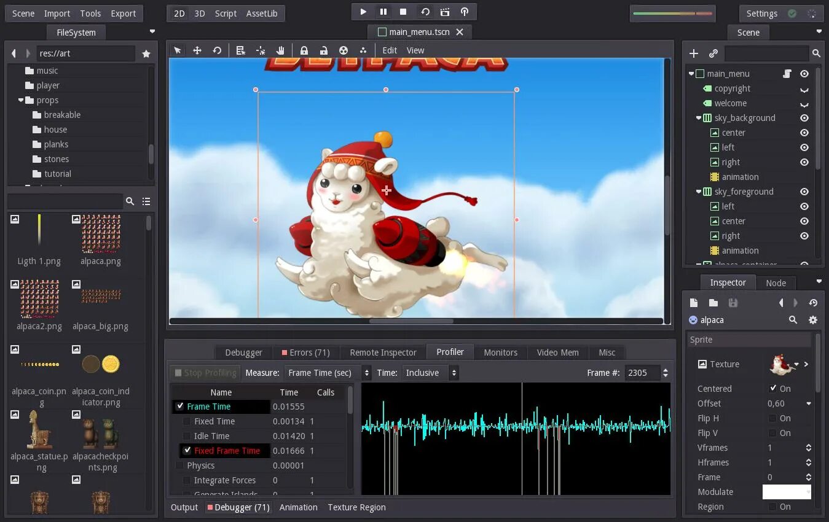Viewport: 829px width, 522px height.
Task: Click the play edited scene icon
Action: 425,12
